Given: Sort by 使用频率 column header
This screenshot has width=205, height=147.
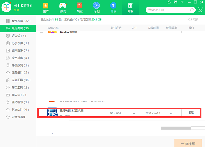Looking at the screenshot, I should pos(172,28).
